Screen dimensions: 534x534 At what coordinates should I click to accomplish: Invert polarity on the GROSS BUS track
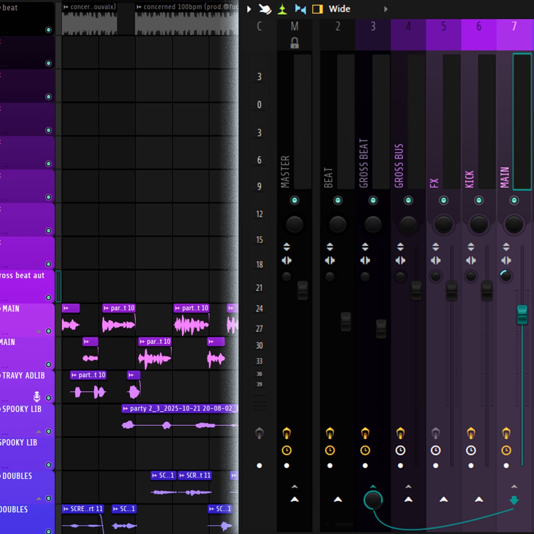coord(400,246)
